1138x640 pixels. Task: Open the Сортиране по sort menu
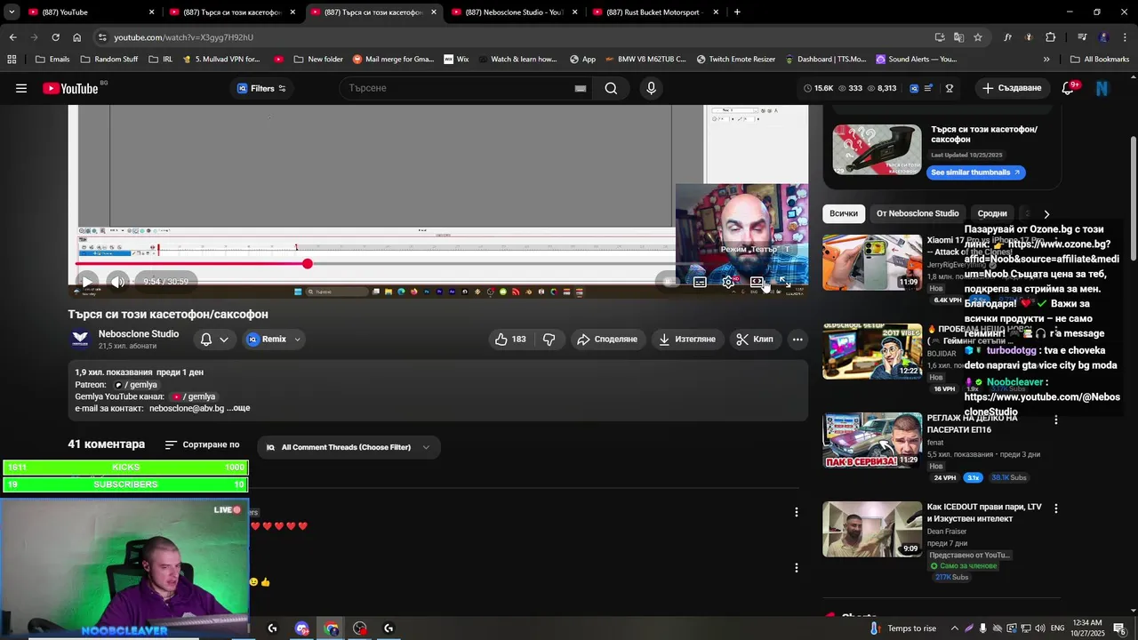click(202, 444)
